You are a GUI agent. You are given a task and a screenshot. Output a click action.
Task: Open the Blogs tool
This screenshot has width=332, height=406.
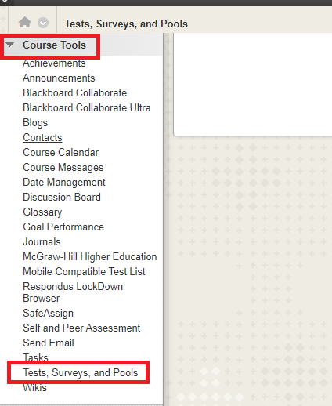click(x=35, y=123)
